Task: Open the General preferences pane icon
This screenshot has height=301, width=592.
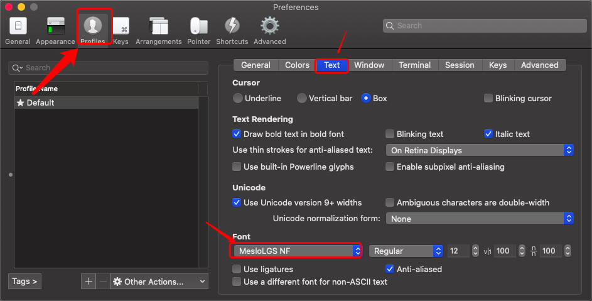Action: coord(18,27)
